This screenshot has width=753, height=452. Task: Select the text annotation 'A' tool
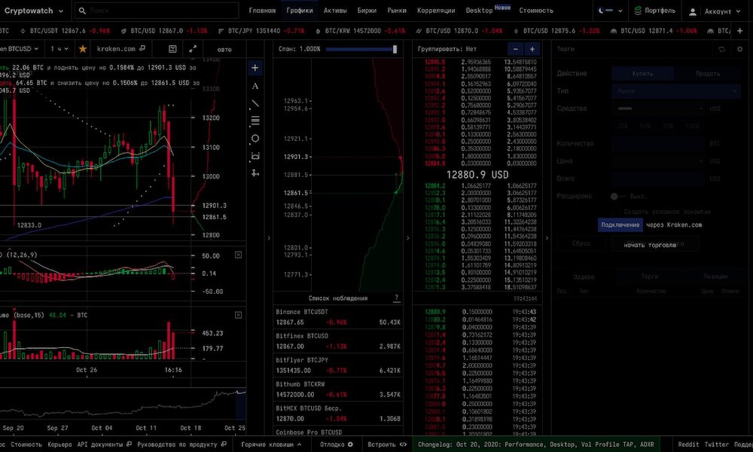[x=255, y=86]
